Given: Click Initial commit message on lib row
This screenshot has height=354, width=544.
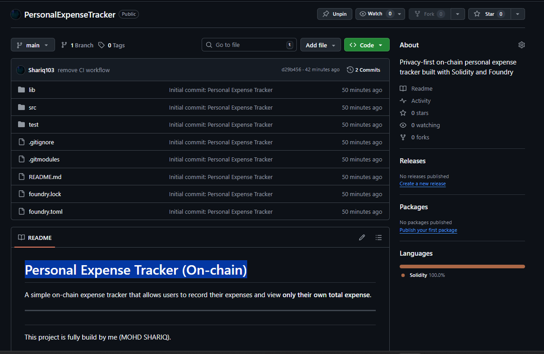Looking at the screenshot, I should click(x=221, y=90).
